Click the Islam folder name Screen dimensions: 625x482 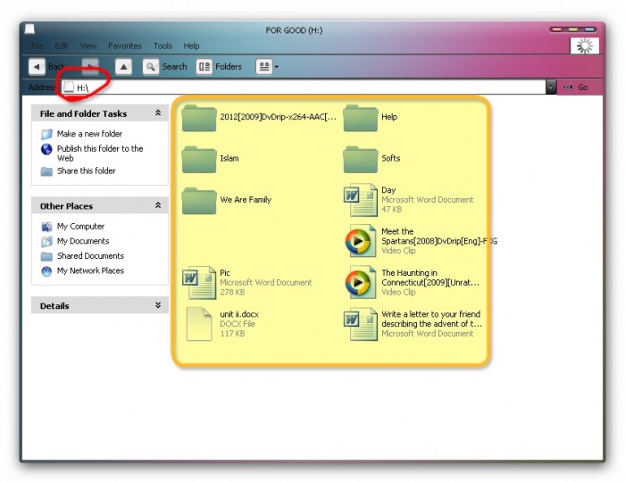click(x=229, y=158)
